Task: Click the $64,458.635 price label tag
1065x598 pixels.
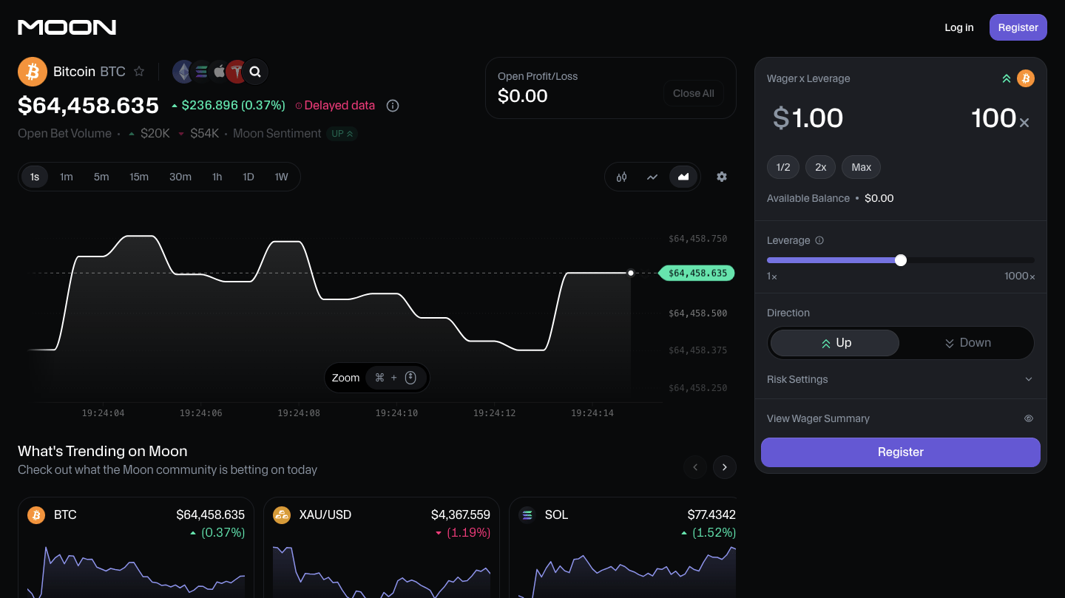Action: pos(696,273)
